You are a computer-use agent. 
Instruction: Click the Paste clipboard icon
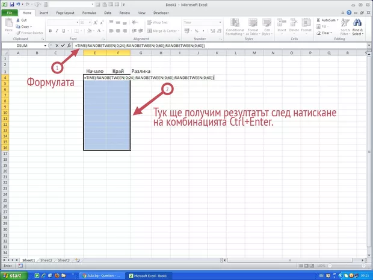tap(8, 23)
